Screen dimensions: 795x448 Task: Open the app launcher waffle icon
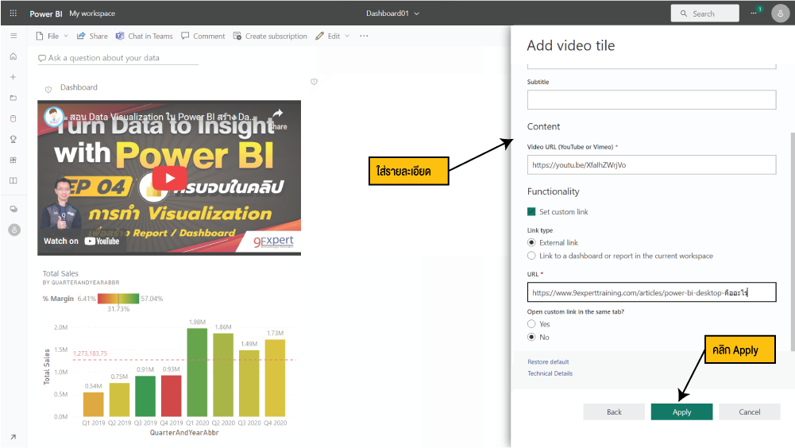pyautogui.click(x=13, y=14)
